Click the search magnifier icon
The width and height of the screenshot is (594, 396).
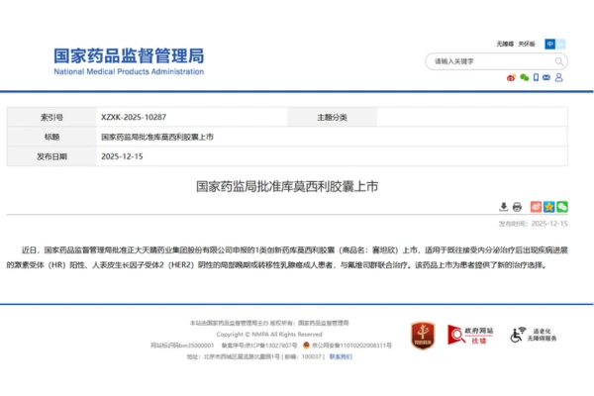click(559, 61)
